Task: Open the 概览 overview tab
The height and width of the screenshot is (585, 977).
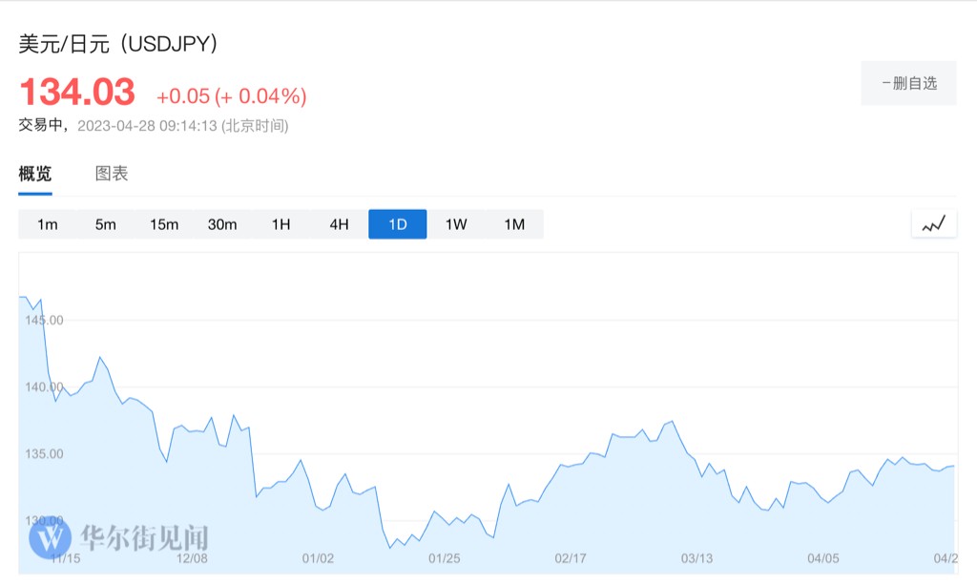Action: [x=35, y=174]
